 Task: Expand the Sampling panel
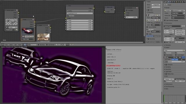click(168, 67)
